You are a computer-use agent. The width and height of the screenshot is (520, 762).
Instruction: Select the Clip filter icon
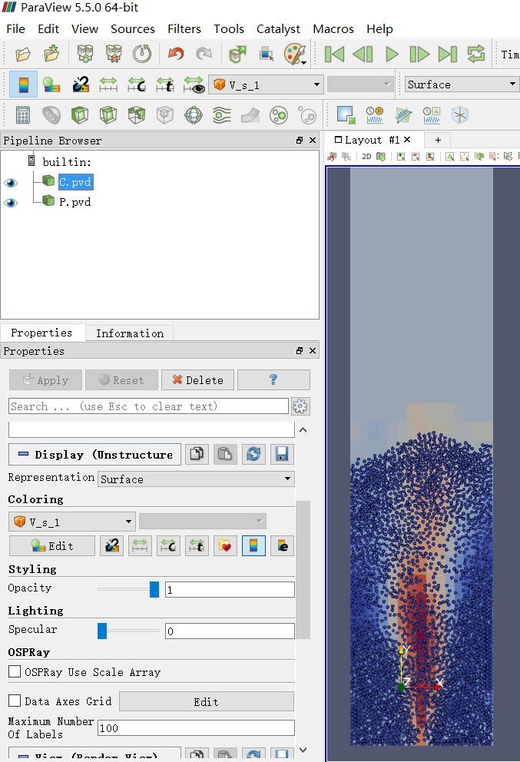[x=80, y=115]
